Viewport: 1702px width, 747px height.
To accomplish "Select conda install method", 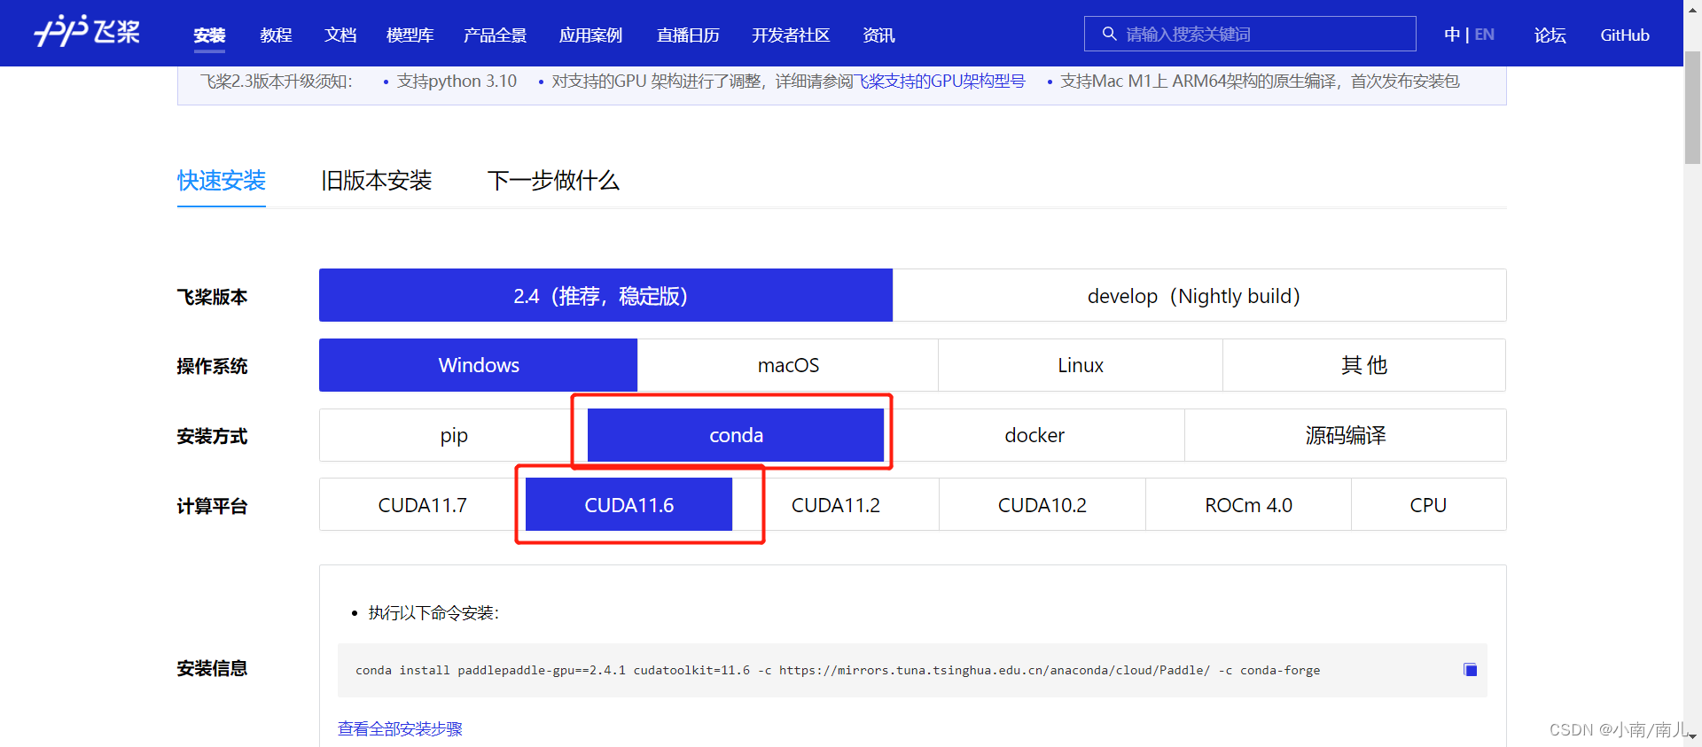I will click(x=736, y=435).
